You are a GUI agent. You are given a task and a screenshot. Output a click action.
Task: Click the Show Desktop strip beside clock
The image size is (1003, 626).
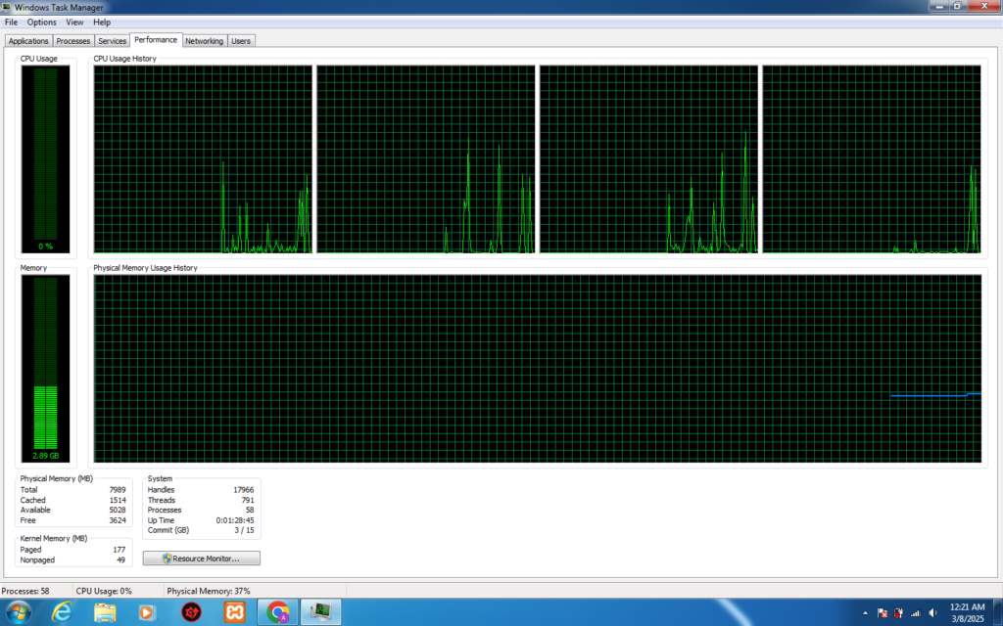click(x=998, y=612)
